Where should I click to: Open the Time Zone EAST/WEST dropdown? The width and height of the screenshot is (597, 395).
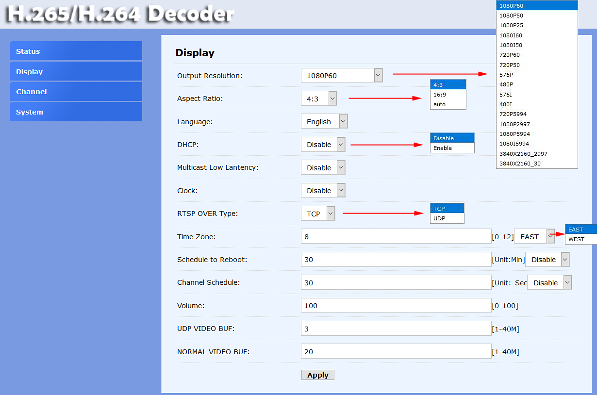point(534,236)
